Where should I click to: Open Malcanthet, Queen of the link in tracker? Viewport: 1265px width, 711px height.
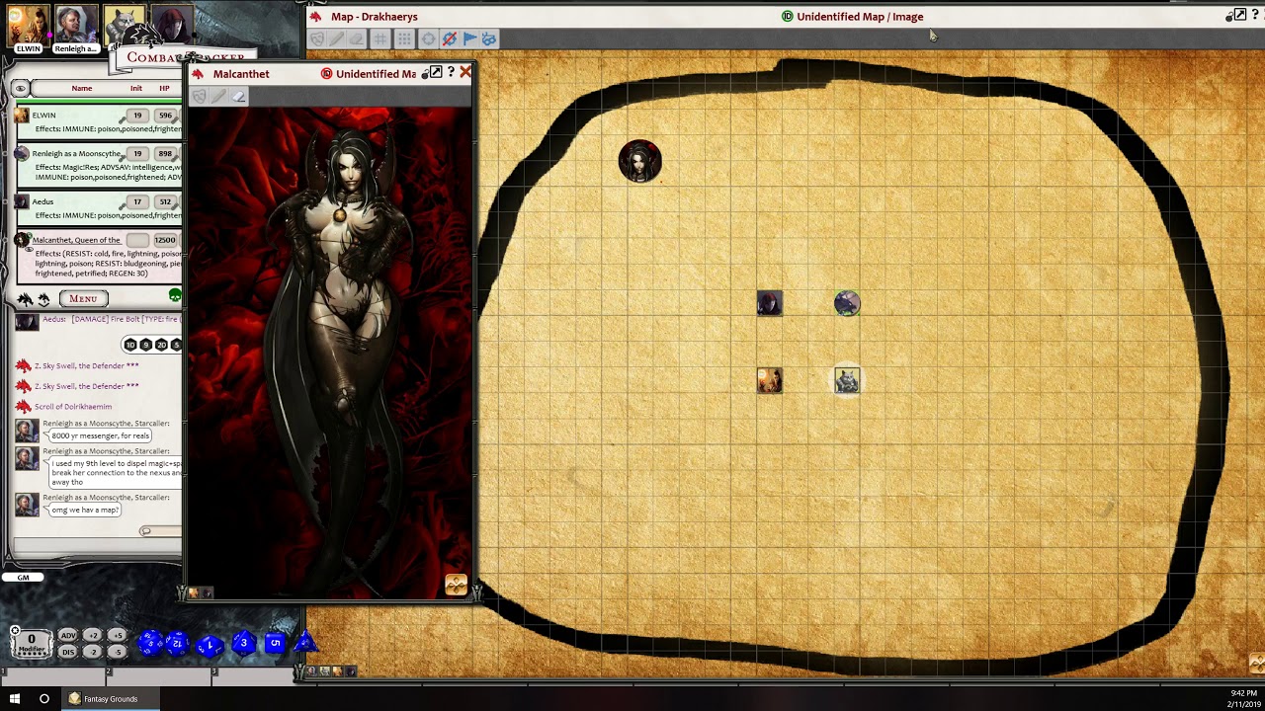click(x=76, y=240)
